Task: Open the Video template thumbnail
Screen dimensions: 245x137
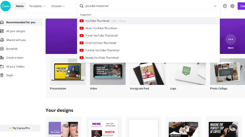Action: [x=108, y=74]
